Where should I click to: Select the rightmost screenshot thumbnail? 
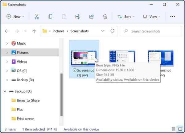click(x=161, y=58)
